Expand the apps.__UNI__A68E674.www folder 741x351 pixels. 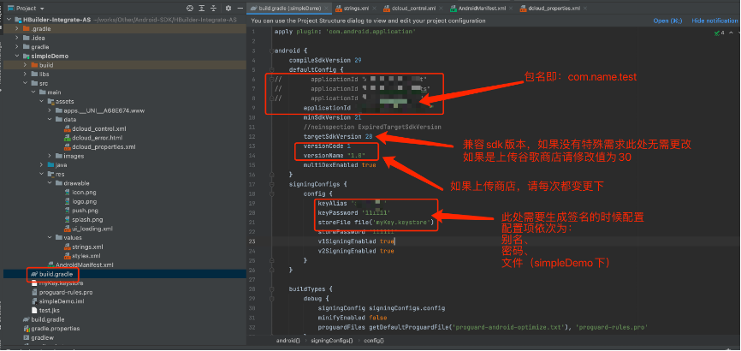50,110
